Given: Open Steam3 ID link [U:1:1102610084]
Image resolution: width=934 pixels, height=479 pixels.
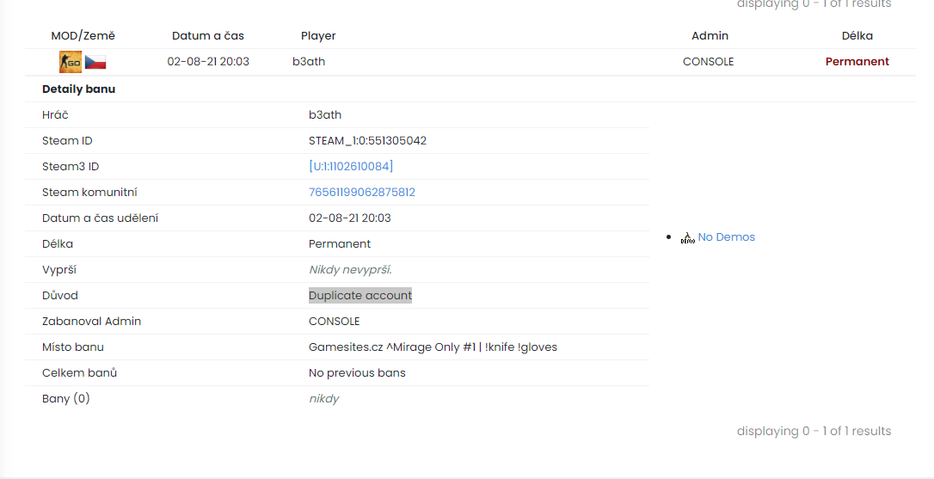Looking at the screenshot, I should coord(351,166).
